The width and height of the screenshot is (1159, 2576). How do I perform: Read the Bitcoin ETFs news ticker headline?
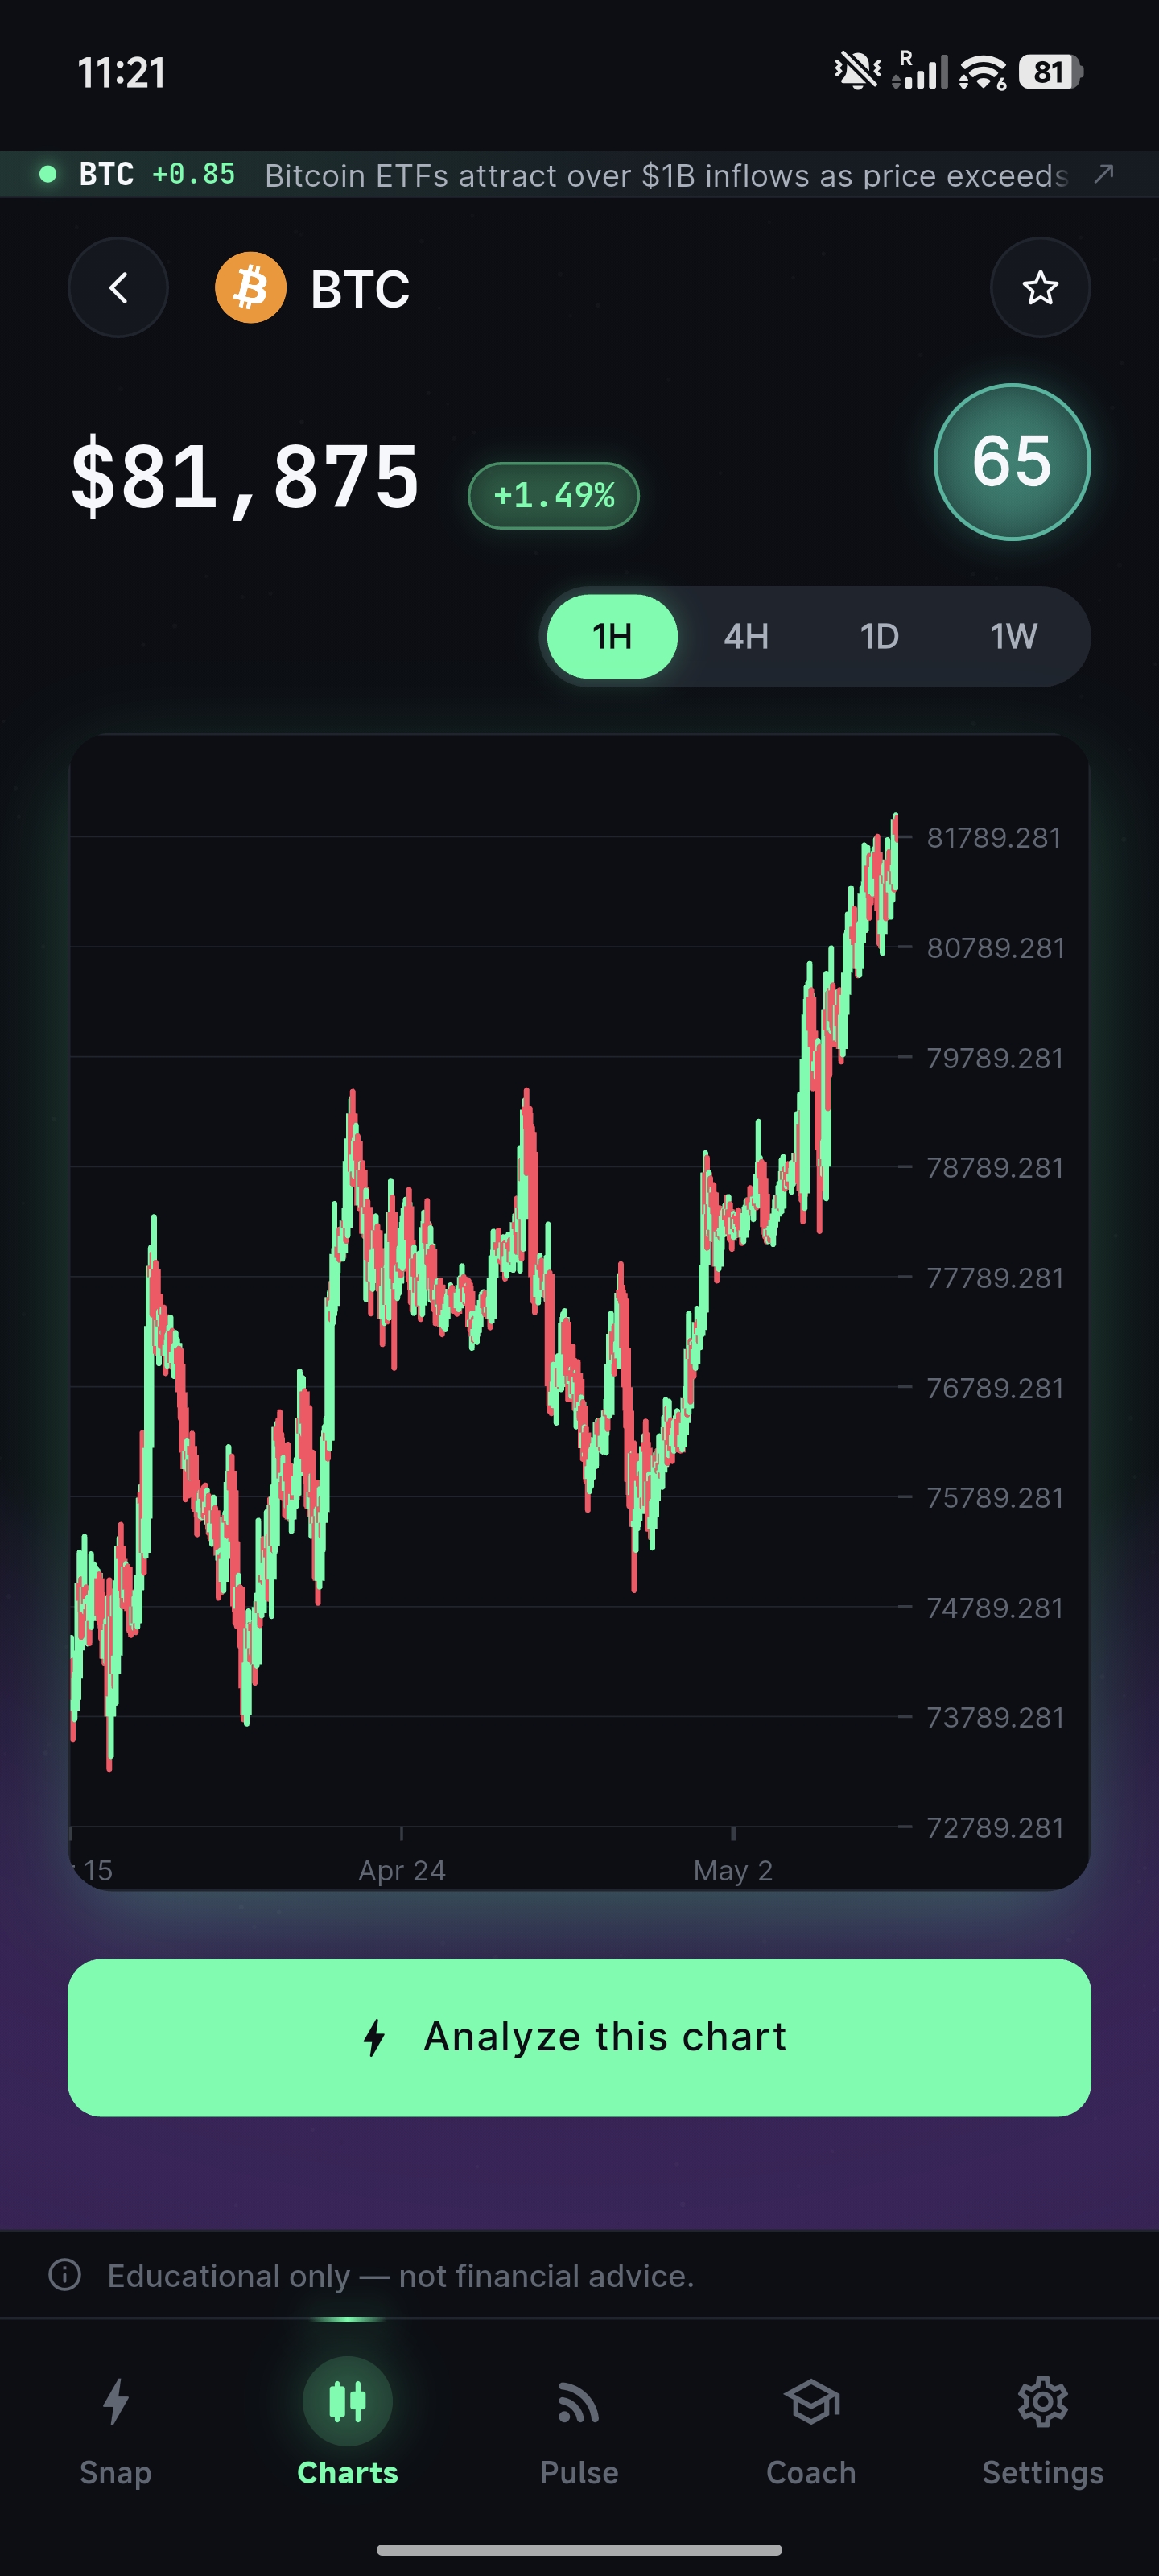[x=666, y=176]
